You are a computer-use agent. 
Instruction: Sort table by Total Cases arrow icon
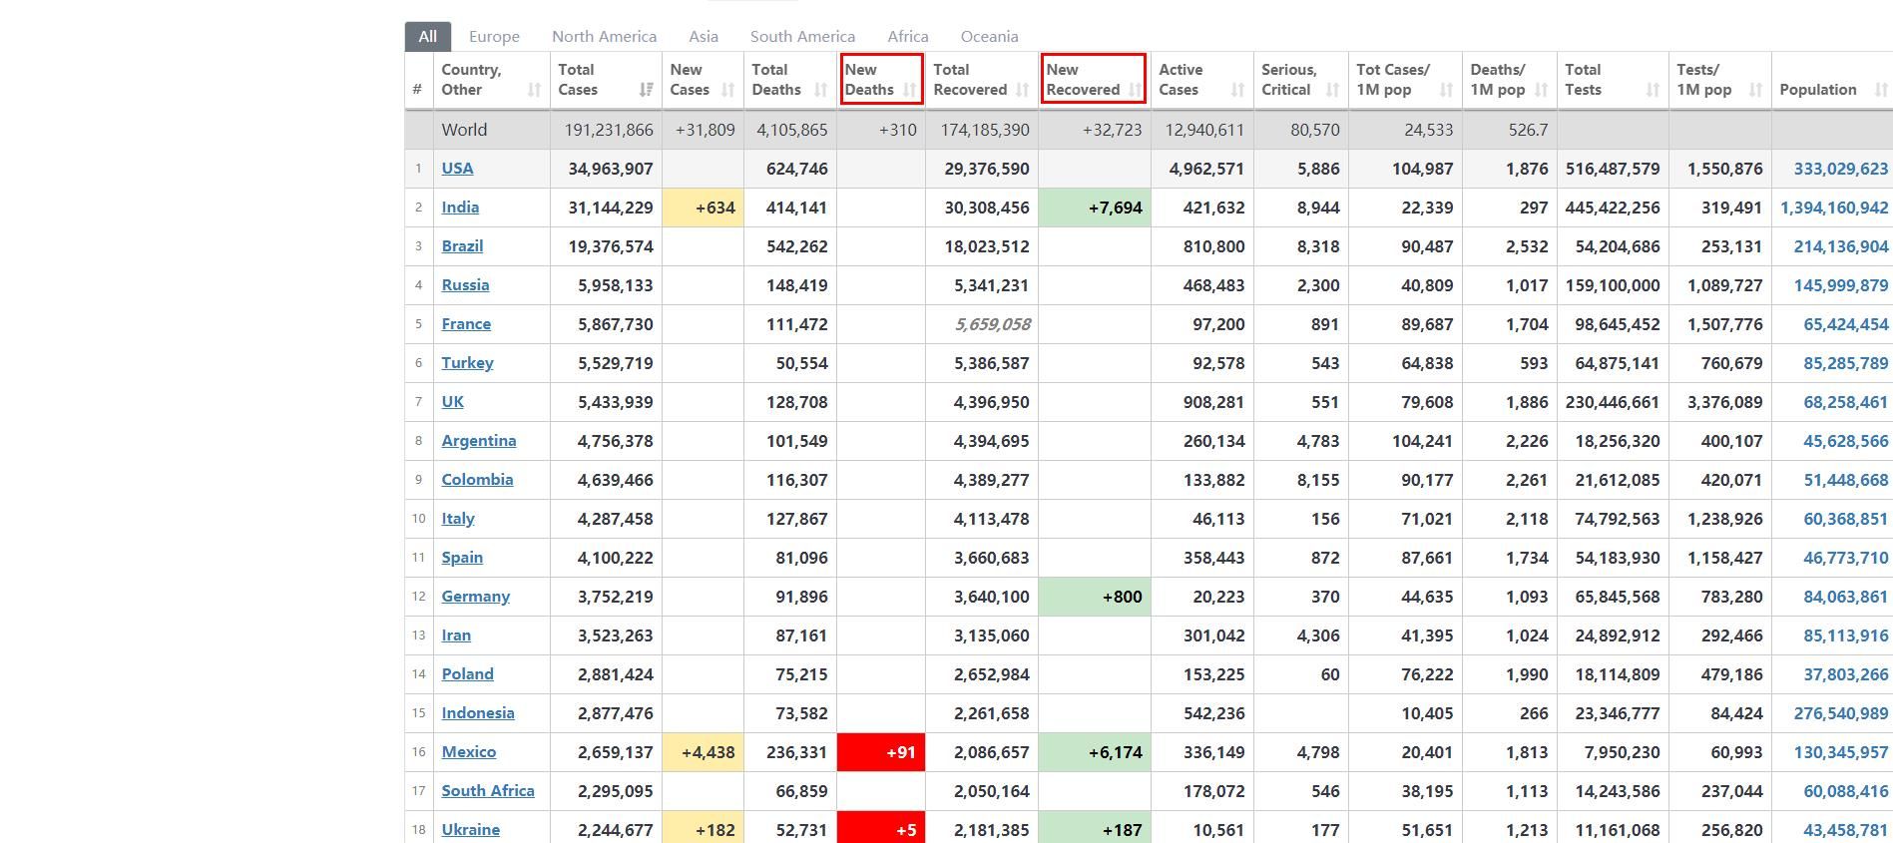[646, 90]
